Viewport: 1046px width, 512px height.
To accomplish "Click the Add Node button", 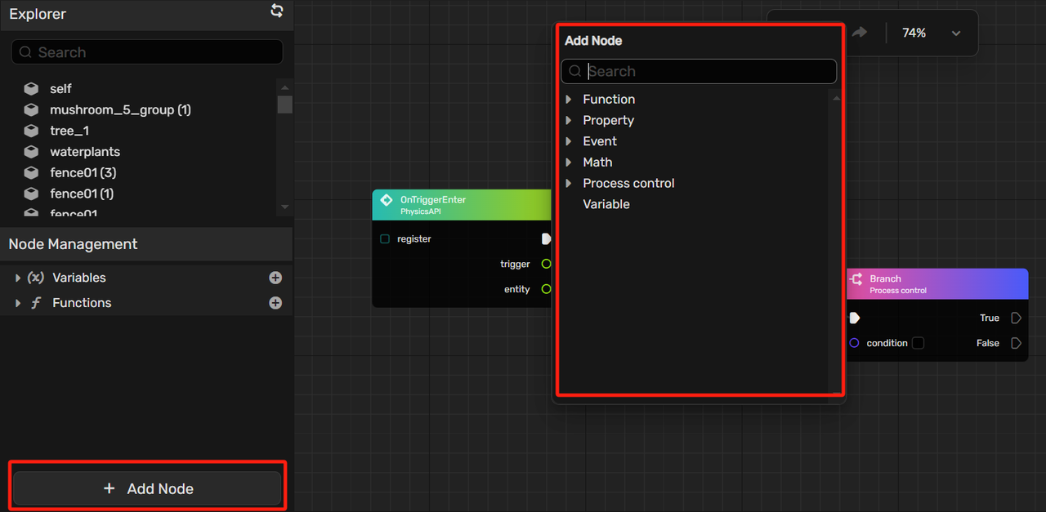I will [x=148, y=488].
